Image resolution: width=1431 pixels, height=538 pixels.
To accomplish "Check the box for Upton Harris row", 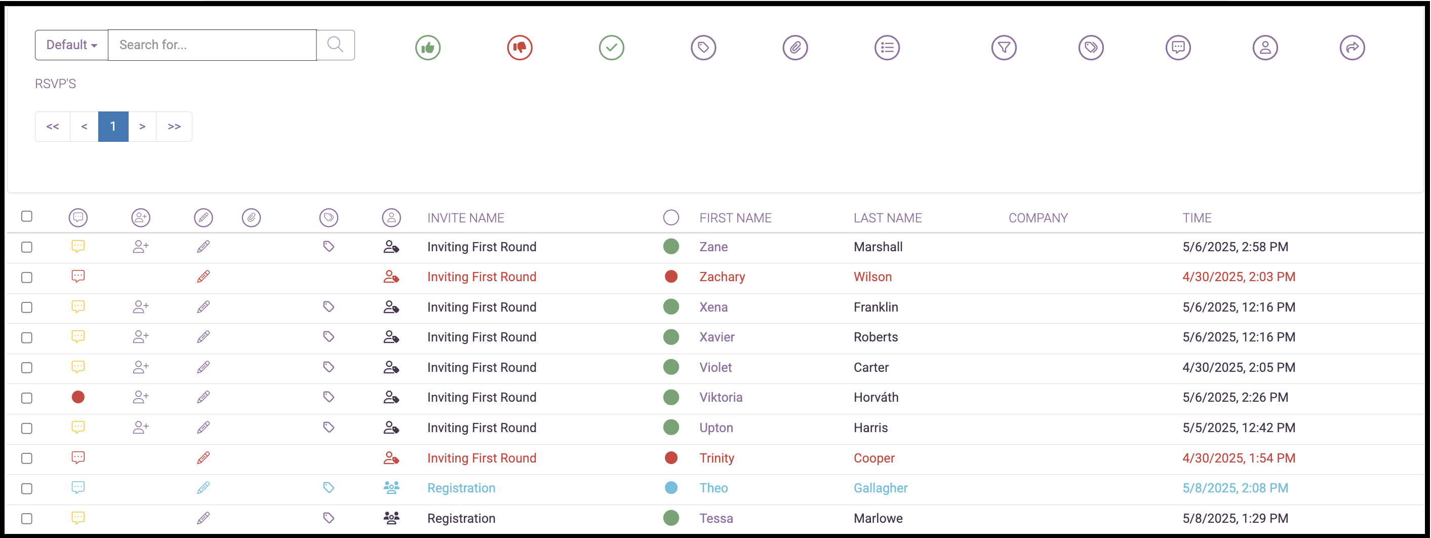I will pyautogui.click(x=27, y=429).
